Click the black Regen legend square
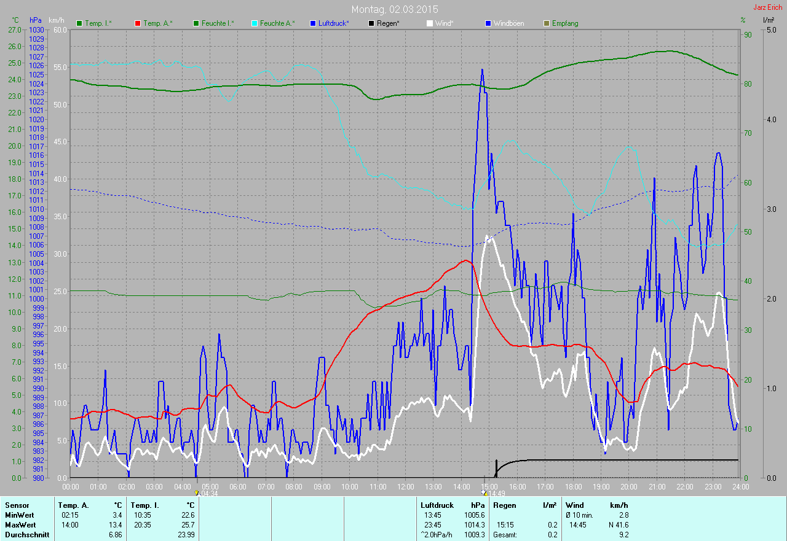 coord(371,23)
